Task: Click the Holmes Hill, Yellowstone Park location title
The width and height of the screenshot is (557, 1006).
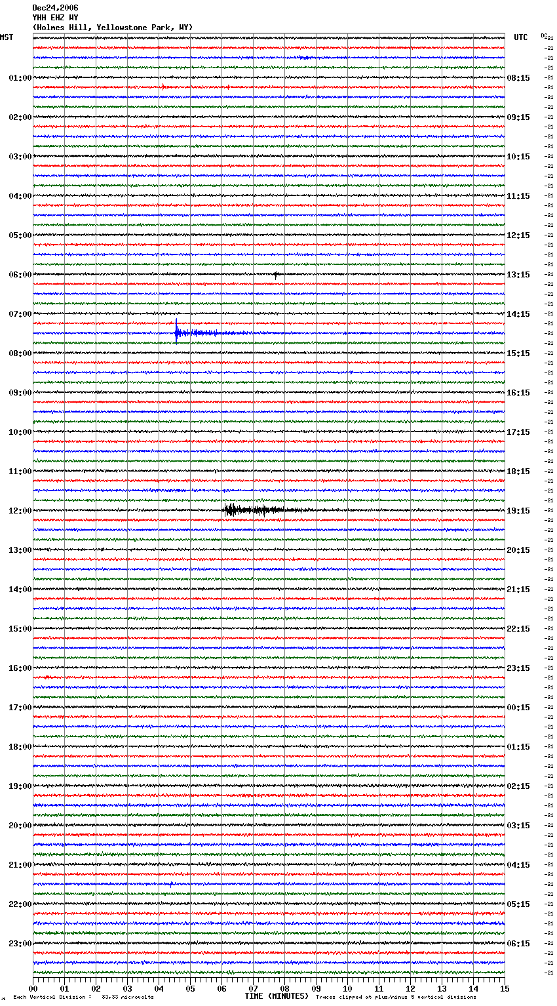Action: (113, 28)
